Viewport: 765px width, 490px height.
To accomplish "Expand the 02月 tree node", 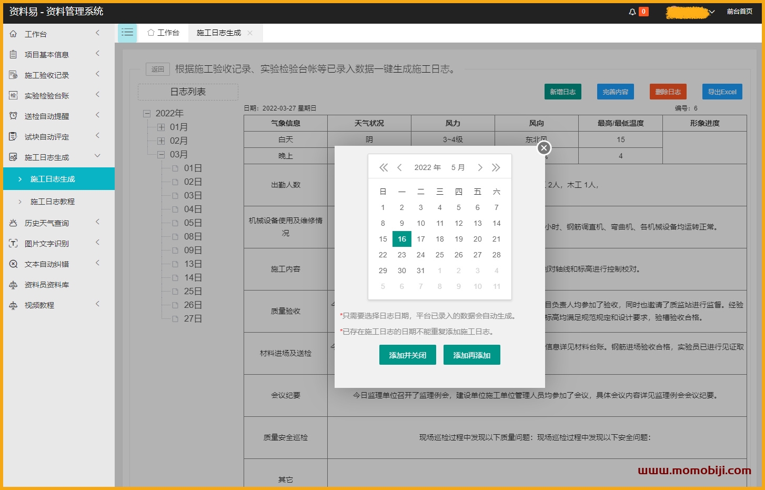I will pyautogui.click(x=161, y=141).
